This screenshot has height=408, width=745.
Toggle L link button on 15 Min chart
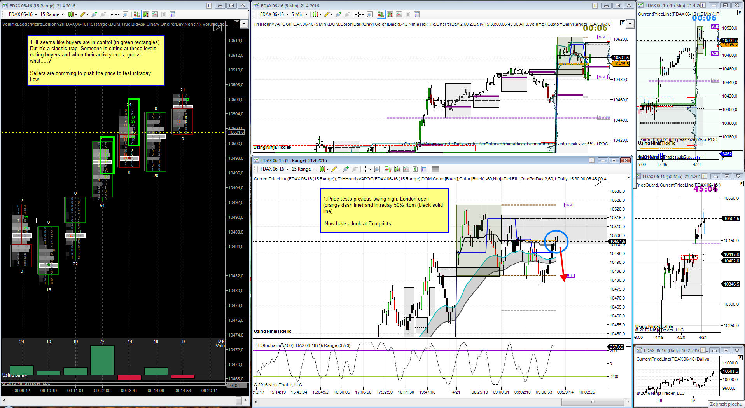click(x=703, y=5)
